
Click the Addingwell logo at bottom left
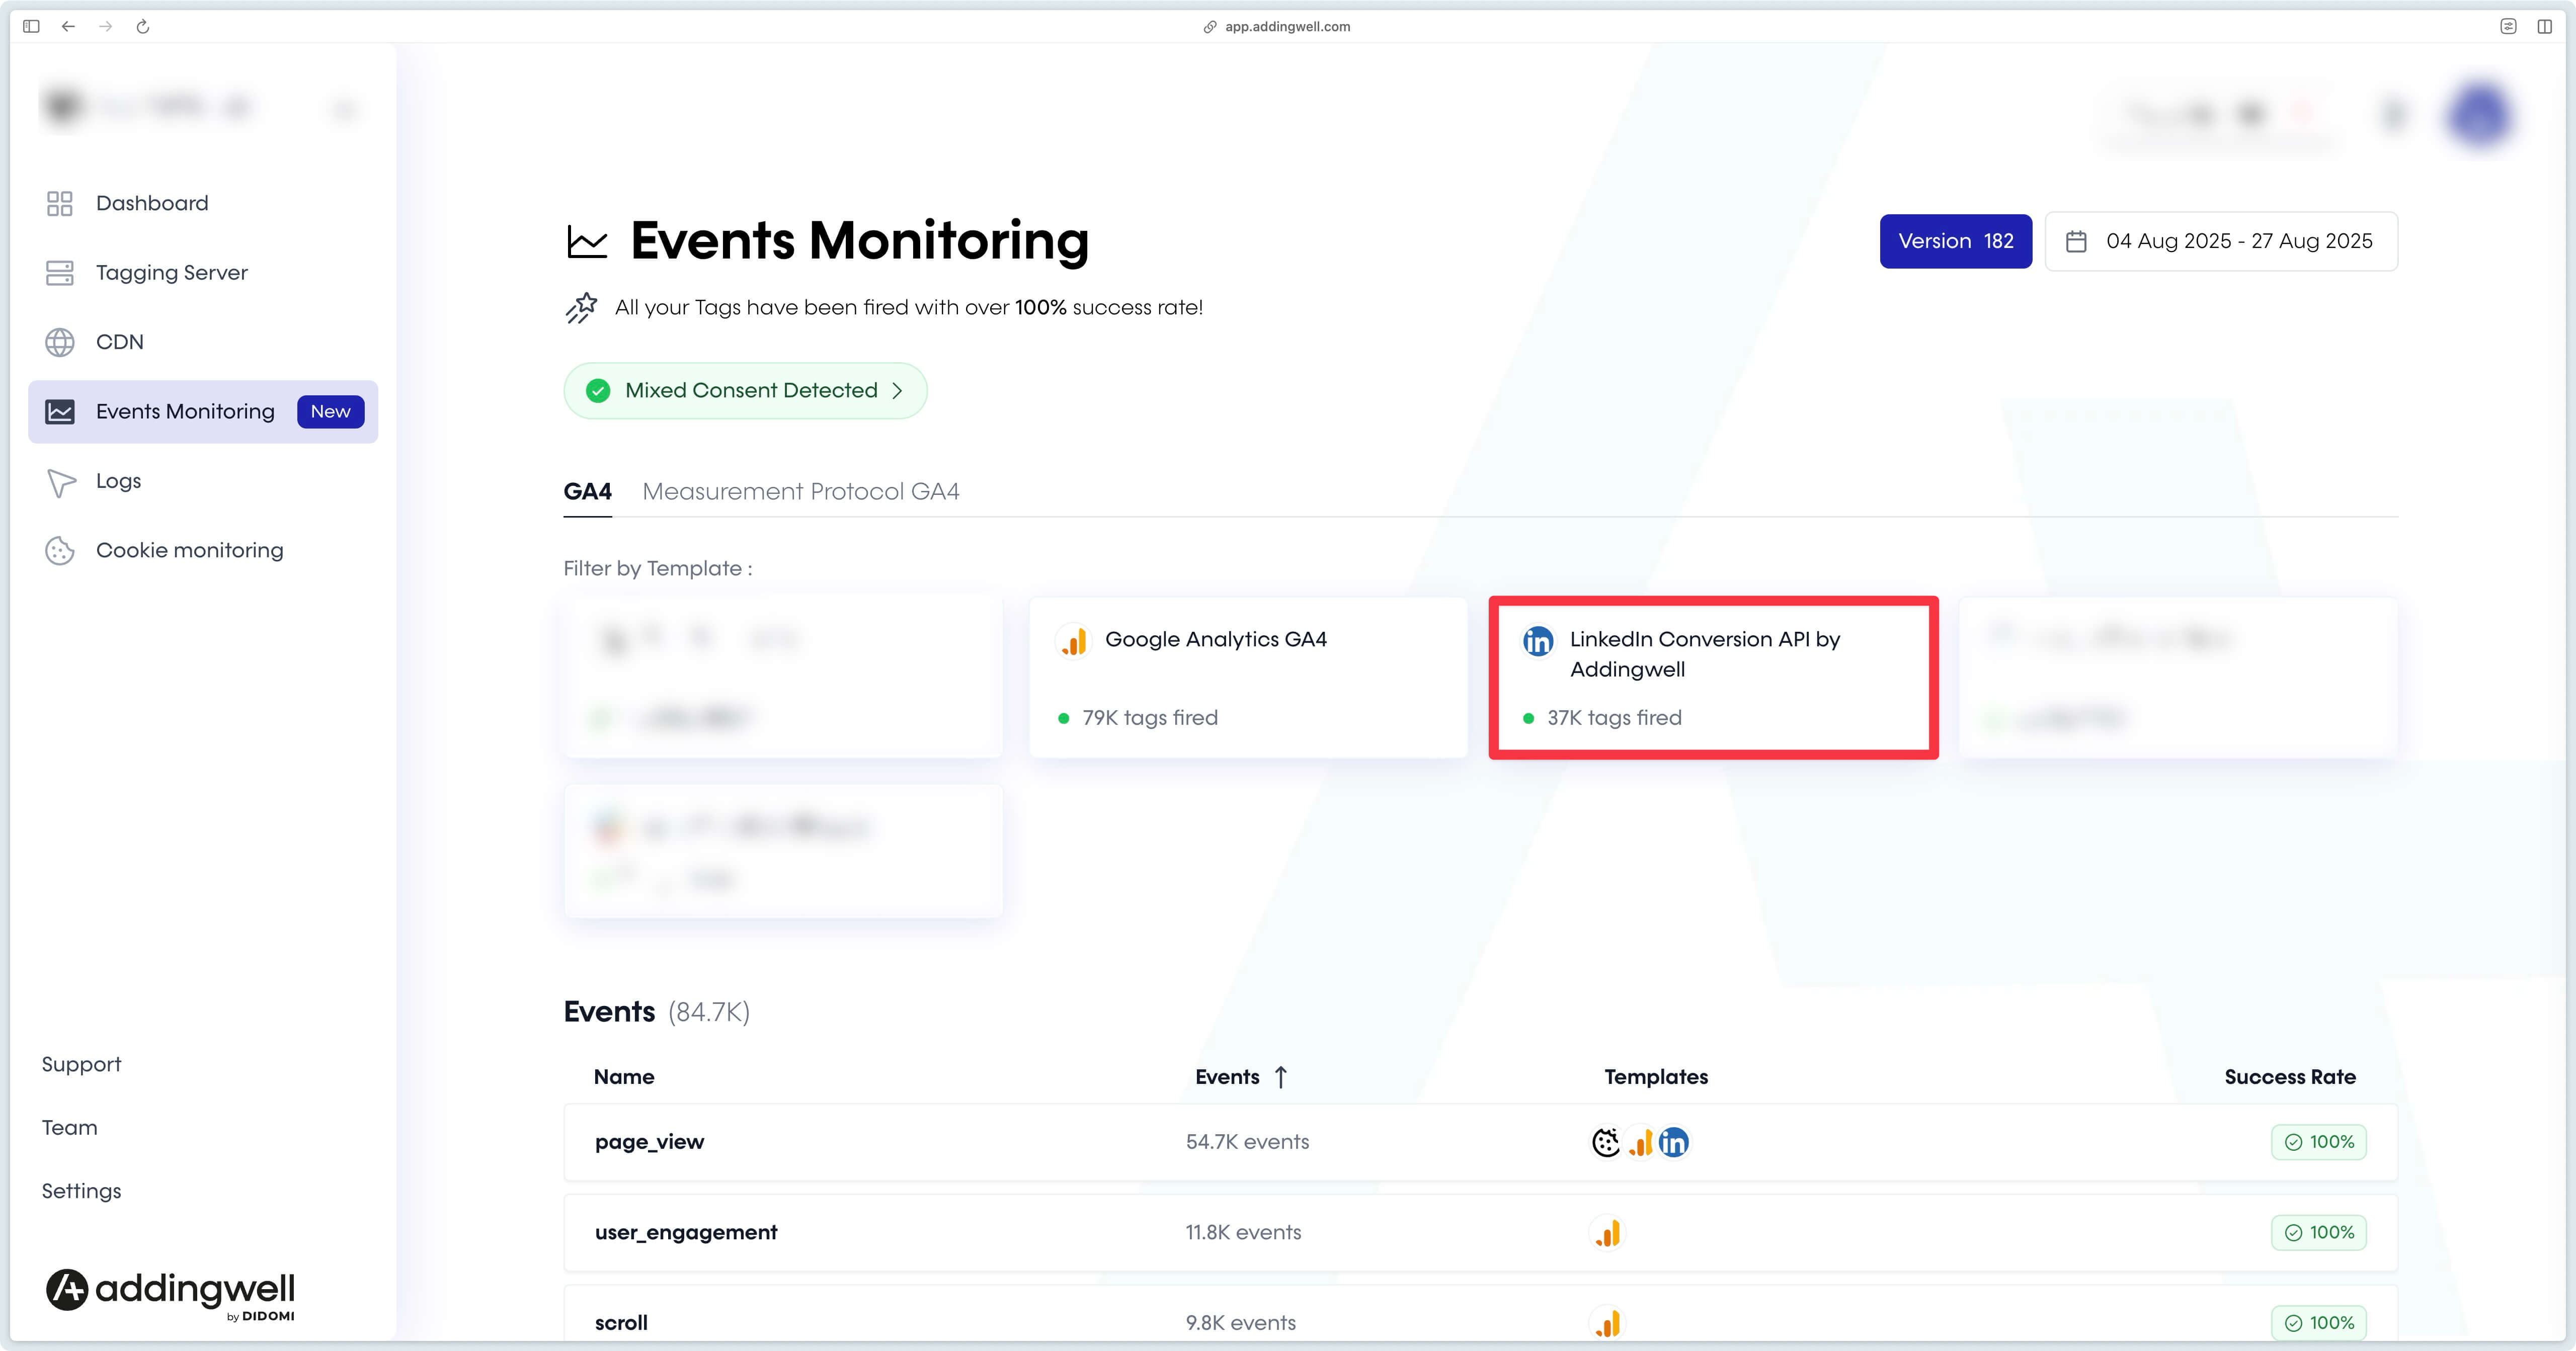coord(170,1294)
